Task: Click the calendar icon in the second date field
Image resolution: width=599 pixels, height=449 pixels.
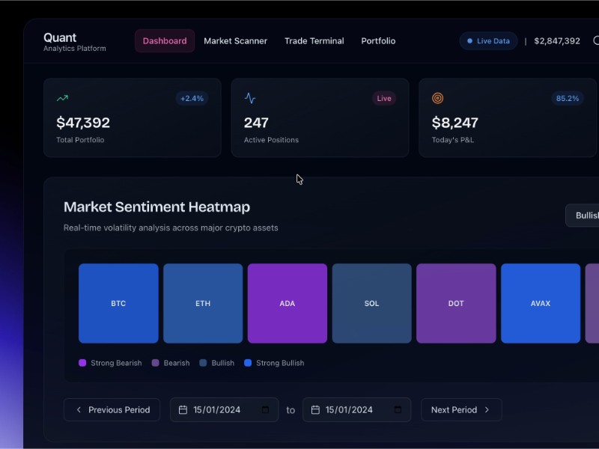Action: point(315,409)
